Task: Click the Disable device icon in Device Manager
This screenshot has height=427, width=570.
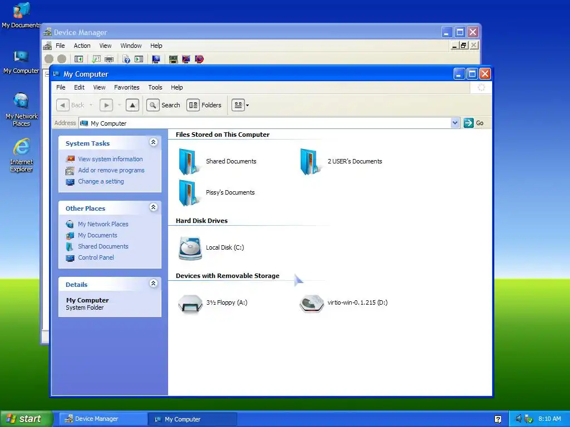Action: tap(199, 59)
